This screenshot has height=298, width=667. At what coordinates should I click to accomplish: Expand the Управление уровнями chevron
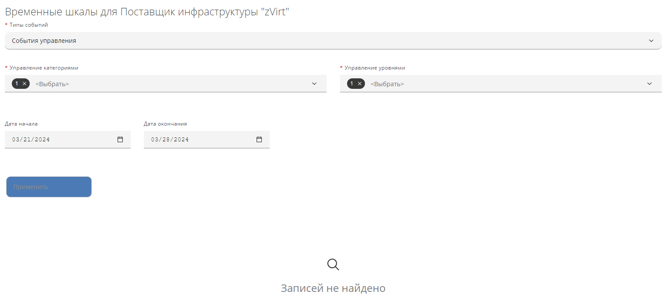(x=650, y=84)
